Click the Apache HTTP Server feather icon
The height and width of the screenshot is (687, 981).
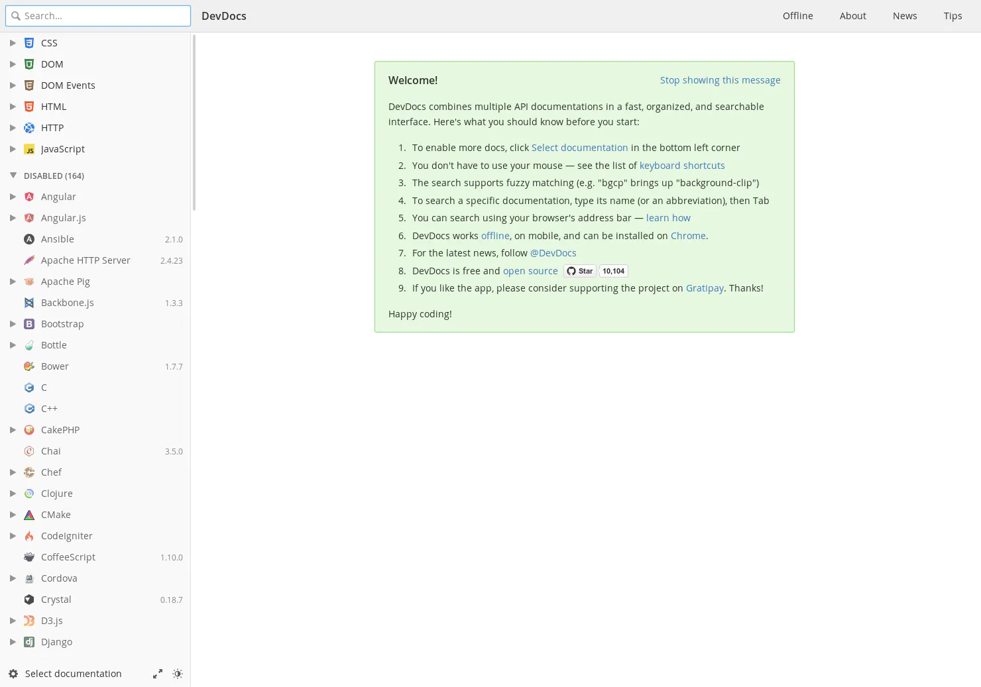pos(29,260)
